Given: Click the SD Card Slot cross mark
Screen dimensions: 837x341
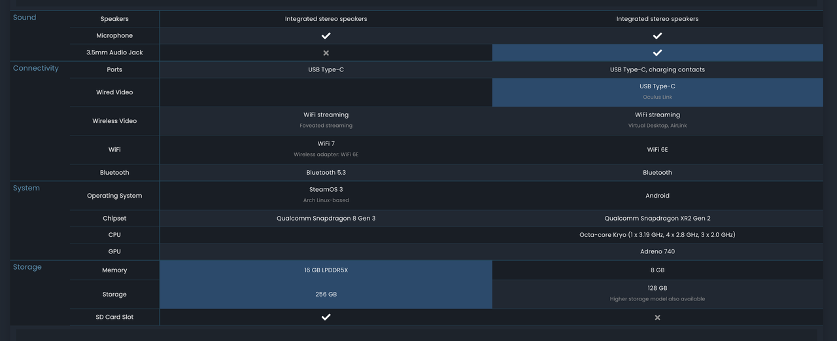Looking at the screenshot, I should 657,317.
